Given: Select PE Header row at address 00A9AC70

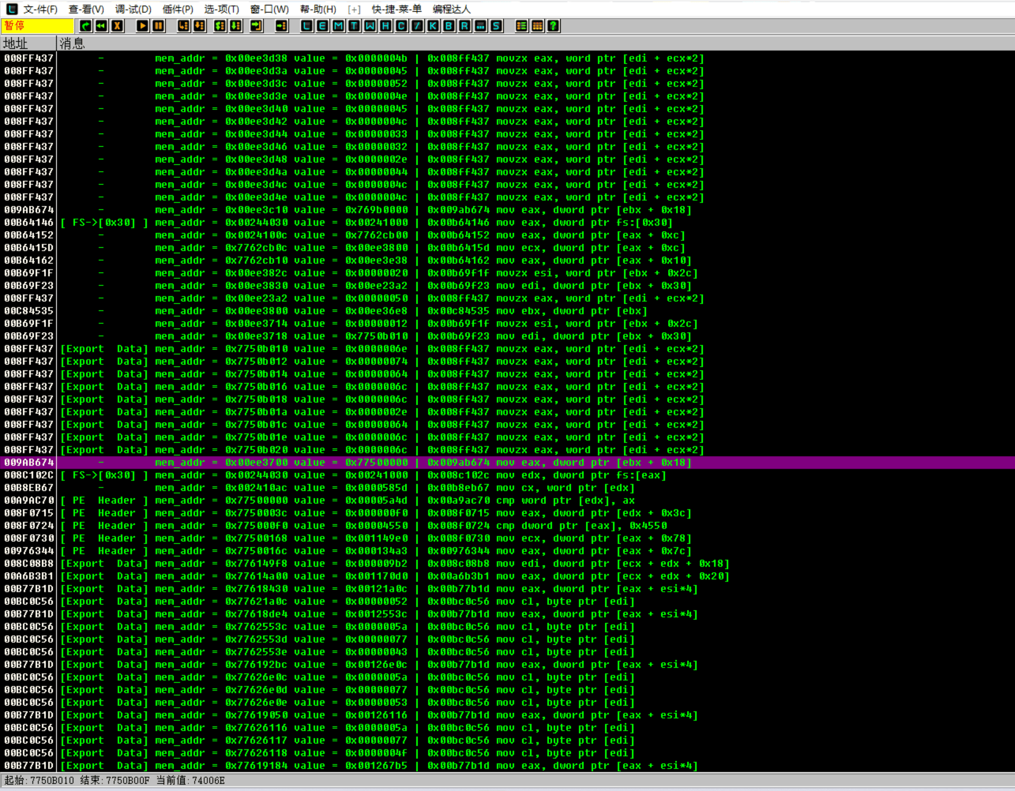Looking at the screenshot, I should tap(507, 500).
